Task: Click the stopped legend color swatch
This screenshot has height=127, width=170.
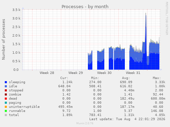Action: (6, 90)
